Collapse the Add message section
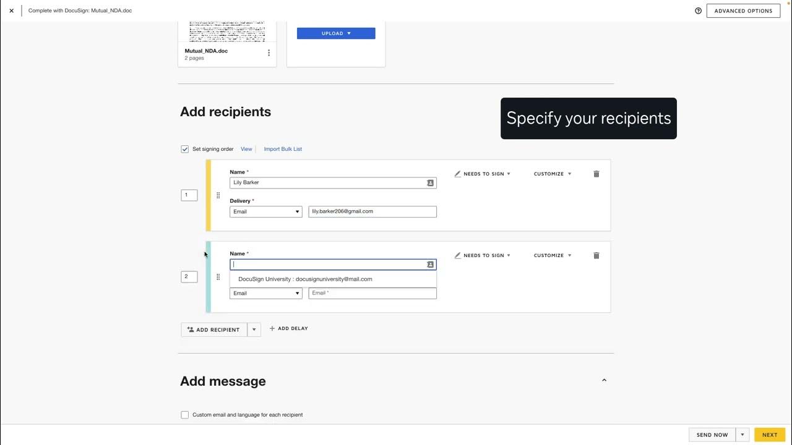 604,381
